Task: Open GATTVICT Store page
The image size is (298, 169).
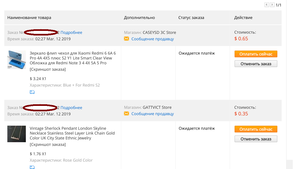Action: click(157, 107)
